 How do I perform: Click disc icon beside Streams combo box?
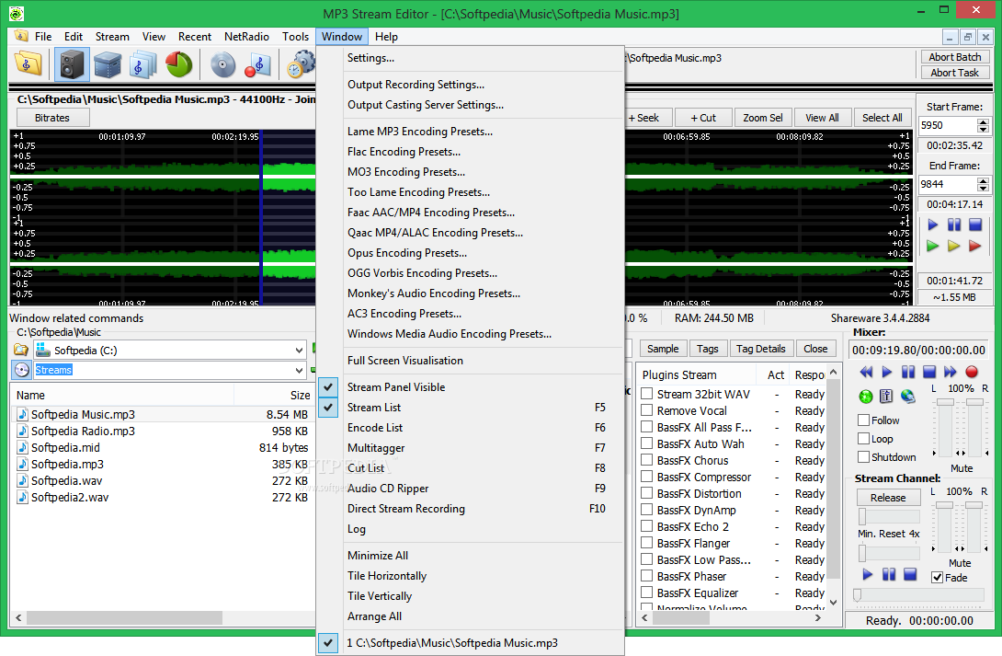[22, 370]
